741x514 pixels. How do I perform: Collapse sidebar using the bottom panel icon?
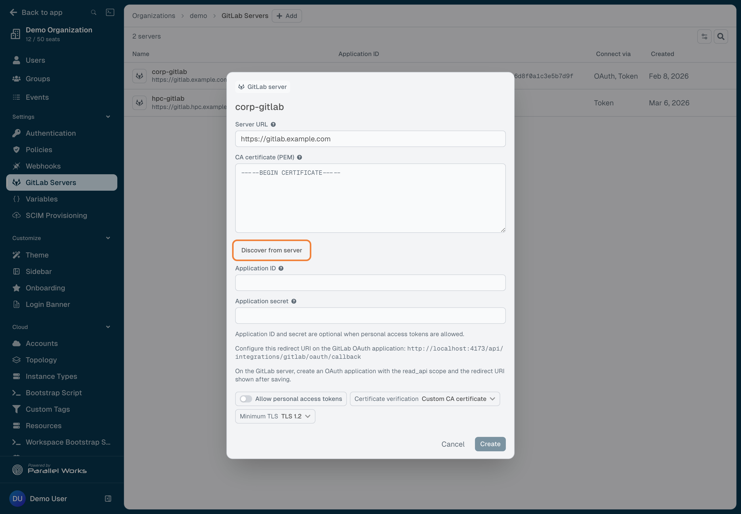(x=108, y=499)
